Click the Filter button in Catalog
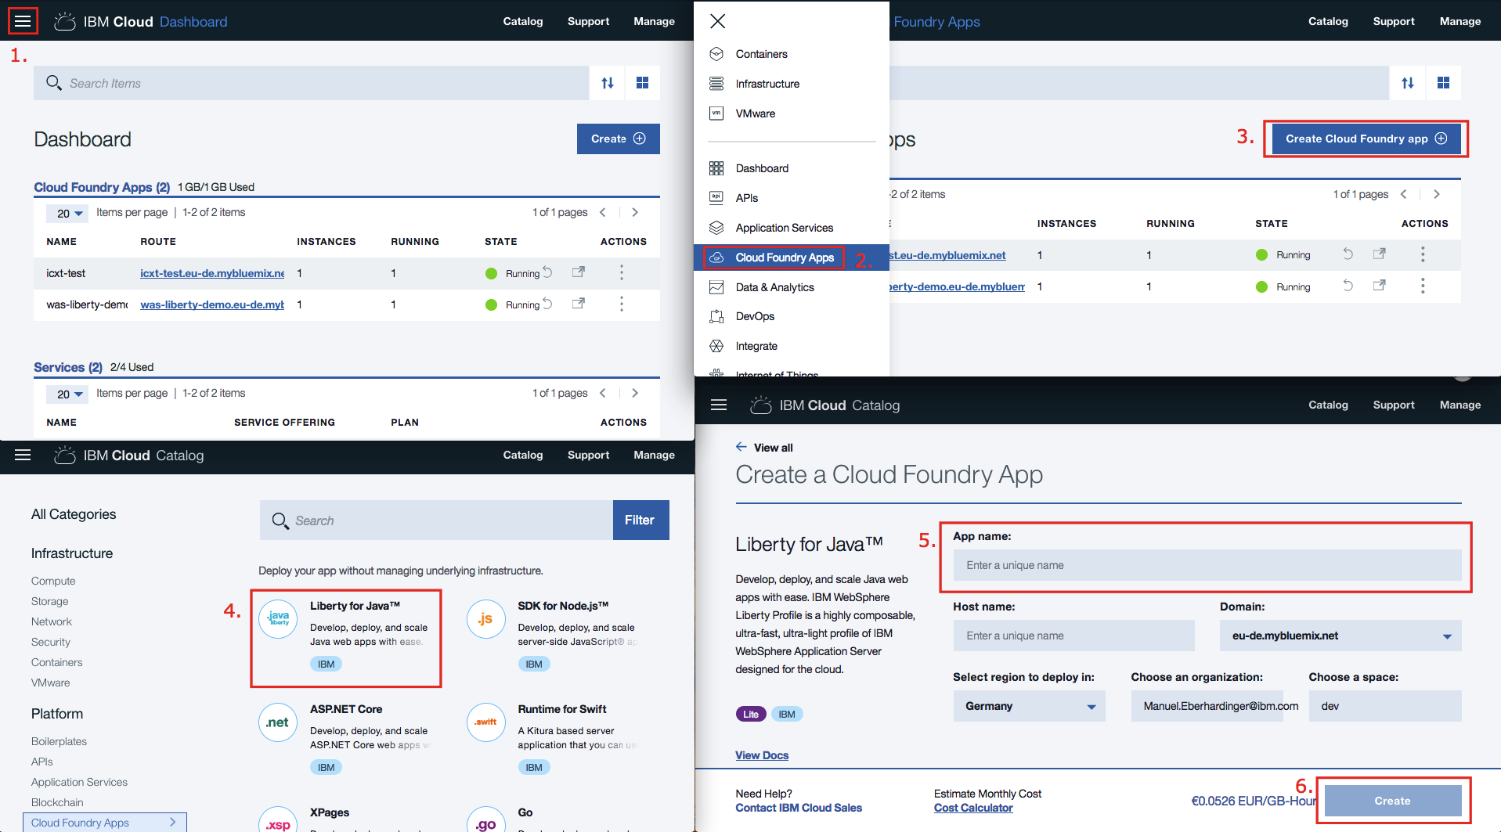 [x=640, y=520]
